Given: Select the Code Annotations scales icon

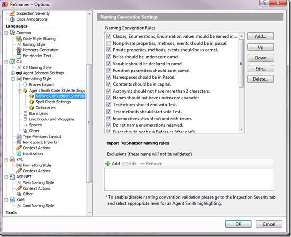Looking at the screenshot, I should coord(12,19).
